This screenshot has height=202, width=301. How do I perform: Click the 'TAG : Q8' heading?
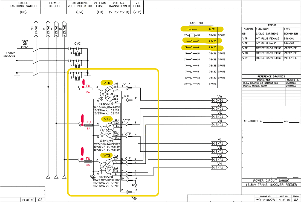click(x=196, y=23)
